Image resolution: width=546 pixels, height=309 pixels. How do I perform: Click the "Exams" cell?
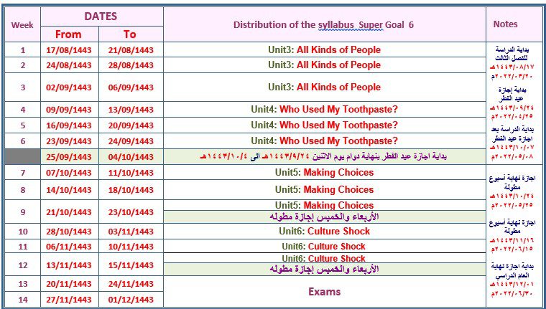pos(325,292)
